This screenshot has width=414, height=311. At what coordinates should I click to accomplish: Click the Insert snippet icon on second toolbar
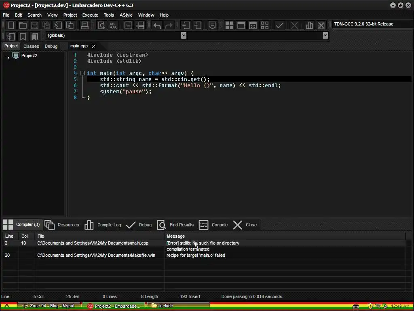[11, 36]
